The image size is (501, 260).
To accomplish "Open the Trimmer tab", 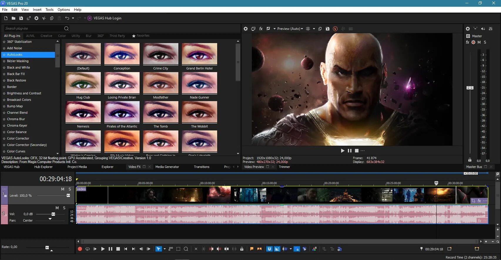I will coord(284,167).
